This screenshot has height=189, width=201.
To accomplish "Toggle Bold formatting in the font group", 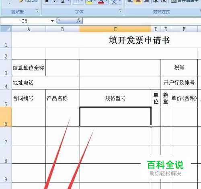I will click(47, 1).
